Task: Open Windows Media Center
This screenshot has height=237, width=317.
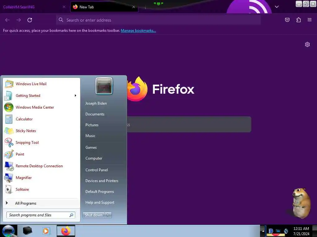Action: coord(41,107)
